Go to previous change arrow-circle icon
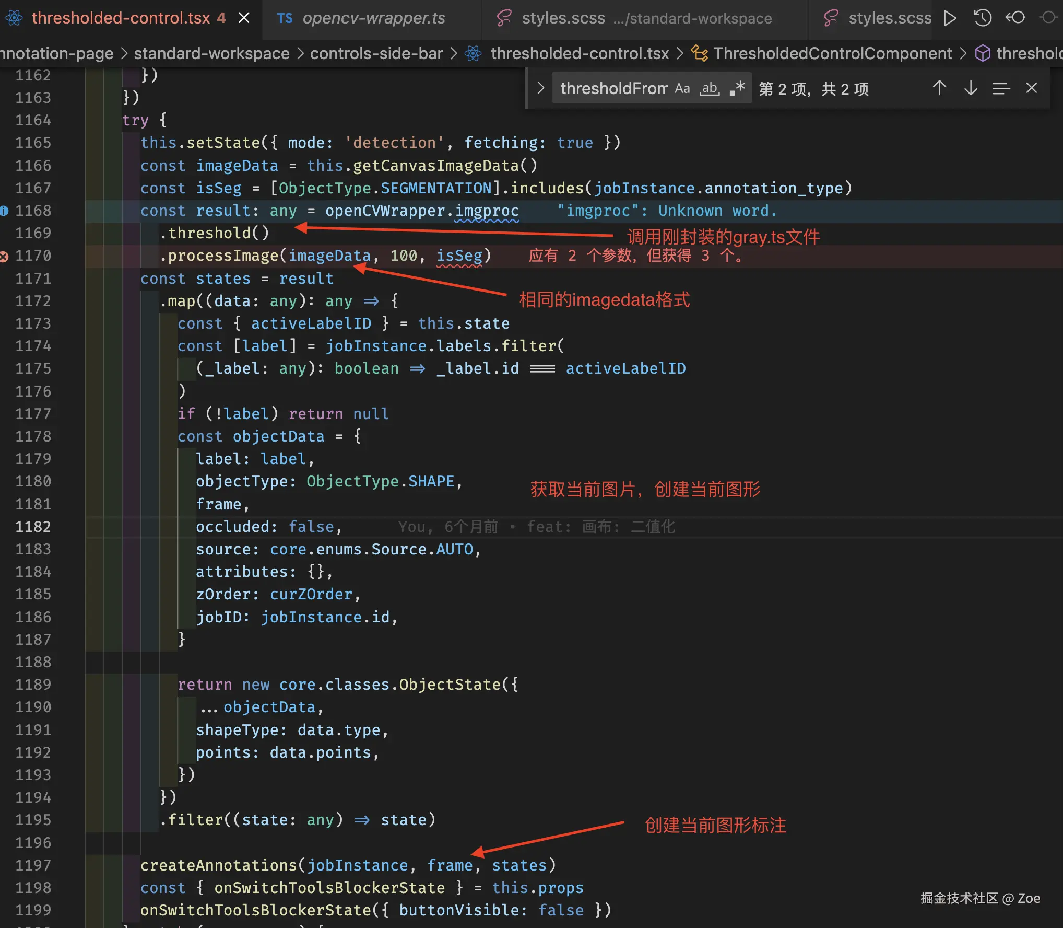Screen dimensions: 1063x928 click(x=1015, y=18)
